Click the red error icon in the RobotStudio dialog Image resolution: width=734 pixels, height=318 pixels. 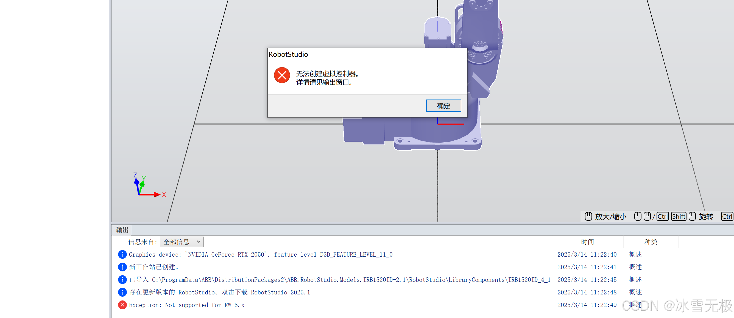click(282, 75)
